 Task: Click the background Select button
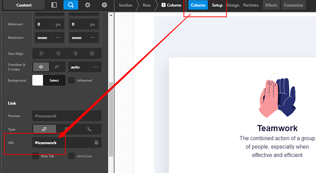pos(54,80)
